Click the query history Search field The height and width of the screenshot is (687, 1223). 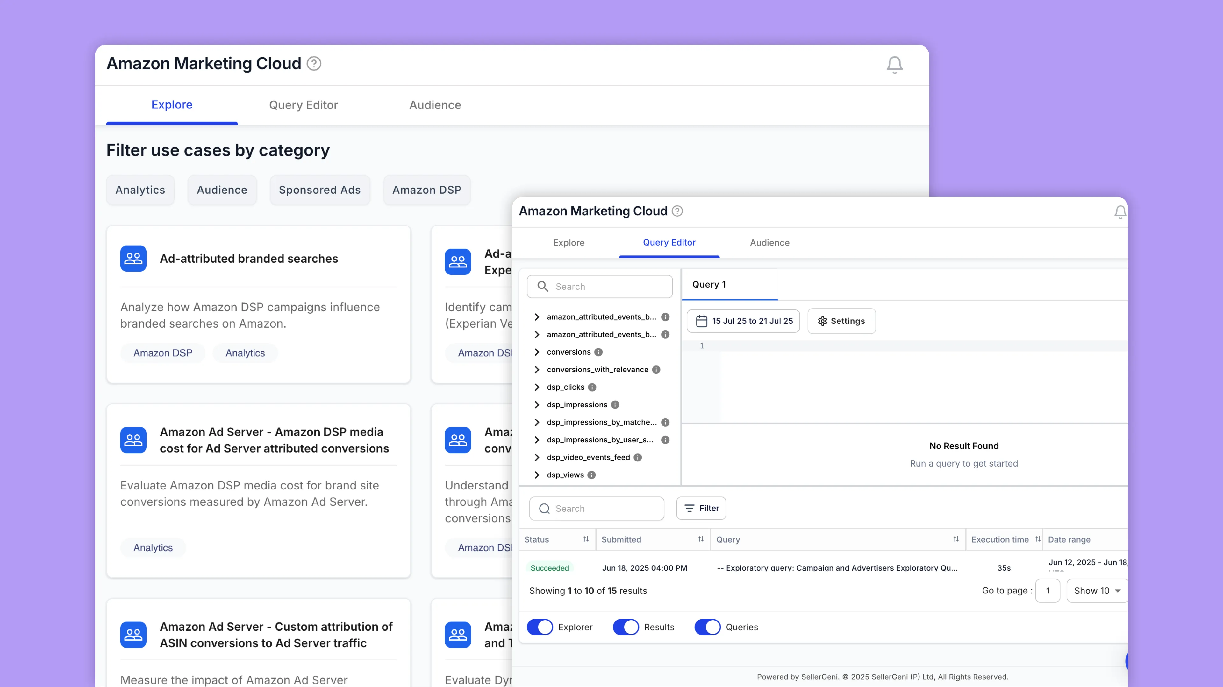[x=597, y=508]
